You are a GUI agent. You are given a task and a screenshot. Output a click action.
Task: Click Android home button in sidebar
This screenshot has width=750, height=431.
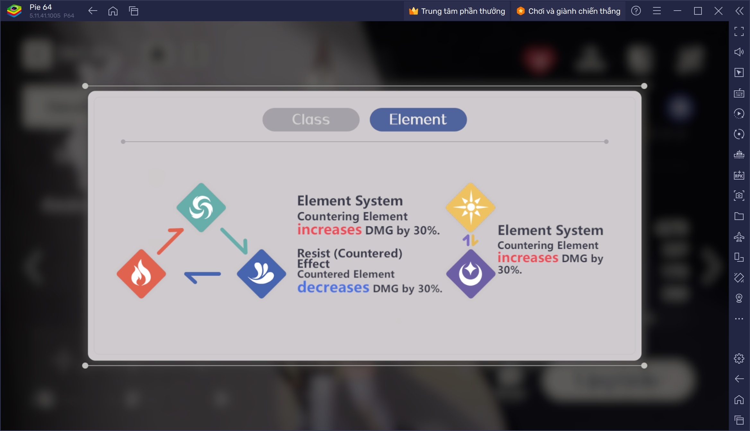coord(739,400)
